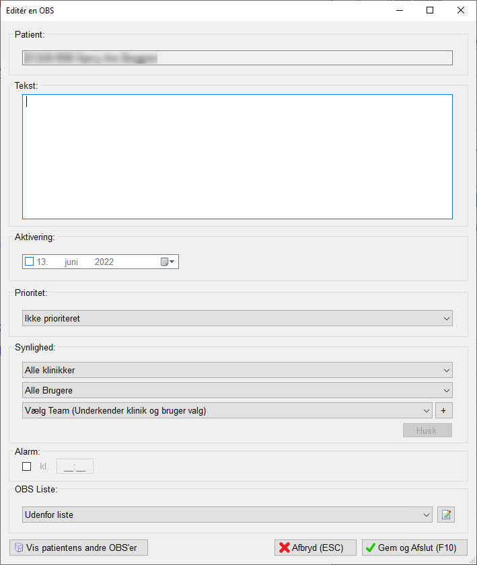Click the alarm time kl. field

75,466
